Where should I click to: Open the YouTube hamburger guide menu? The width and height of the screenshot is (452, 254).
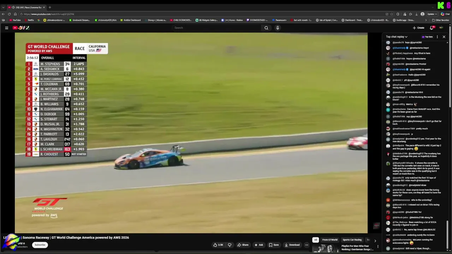pyautogui.click(x=6, y=28)
